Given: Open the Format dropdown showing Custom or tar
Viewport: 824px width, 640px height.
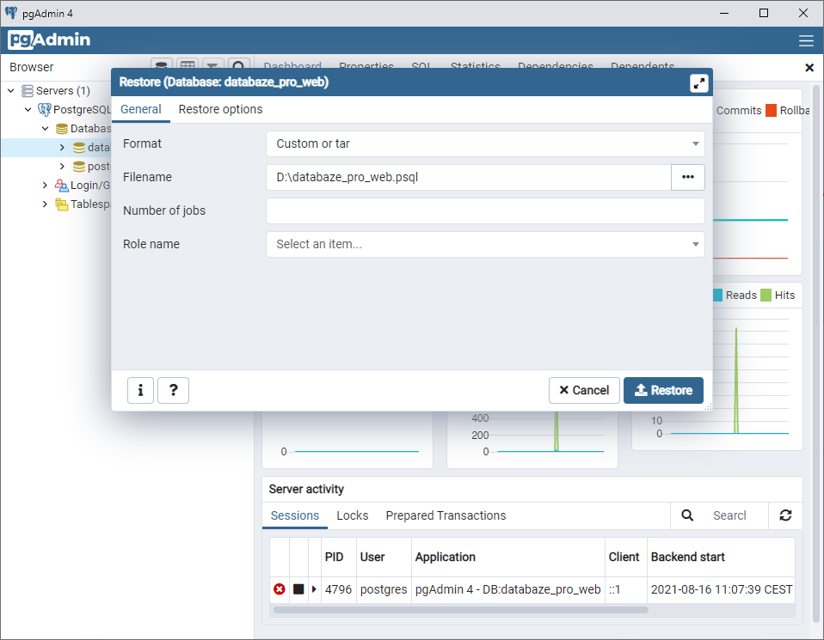Looking at the screenshot, I should [x=484, y=143].
